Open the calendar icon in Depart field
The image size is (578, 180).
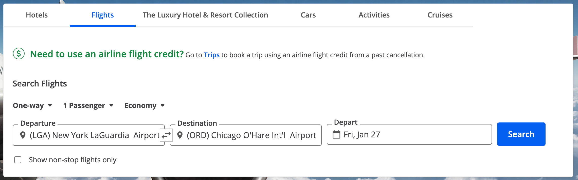coord(336,134)
